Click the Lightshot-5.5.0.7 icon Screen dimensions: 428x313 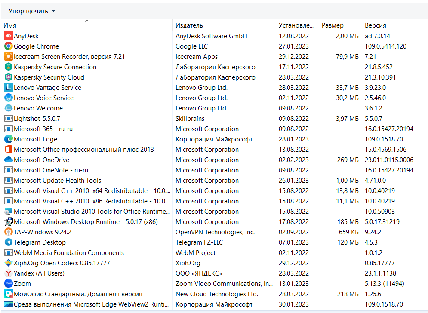(x=9, y=118)
